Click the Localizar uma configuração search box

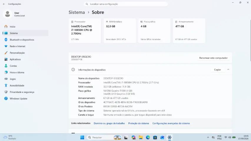coord(126,4)
